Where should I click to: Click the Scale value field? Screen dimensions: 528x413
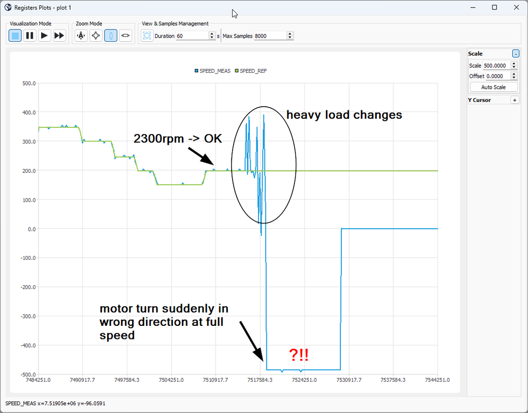(x=497, y=65)
